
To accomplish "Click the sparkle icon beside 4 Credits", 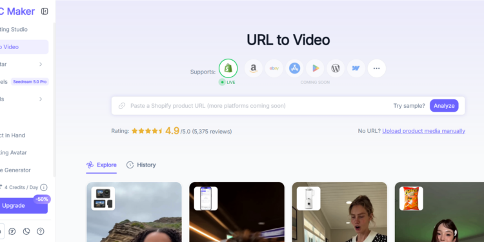I will pos(1,187).
